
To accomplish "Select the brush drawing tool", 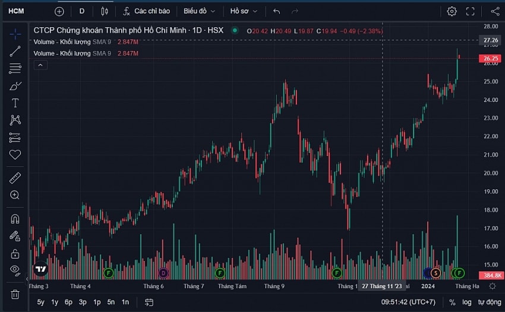I will [x=15, y=86].
